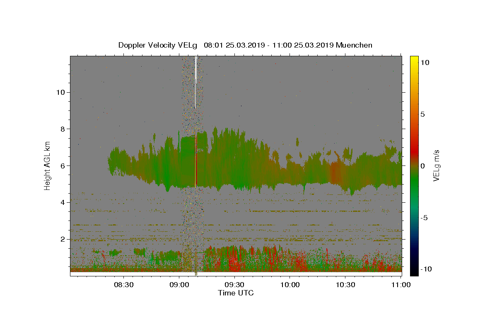Click the yellow top end of the colorbar
Screen dimensions: 497x331
point(414,59)
